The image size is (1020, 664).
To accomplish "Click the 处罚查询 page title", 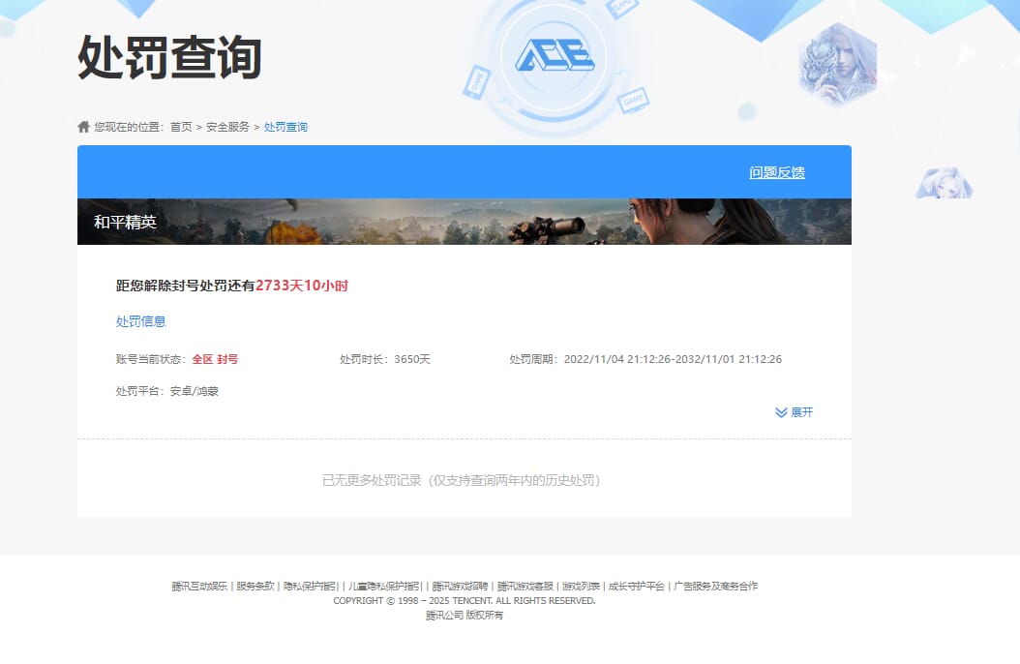I will coord(169,57).
